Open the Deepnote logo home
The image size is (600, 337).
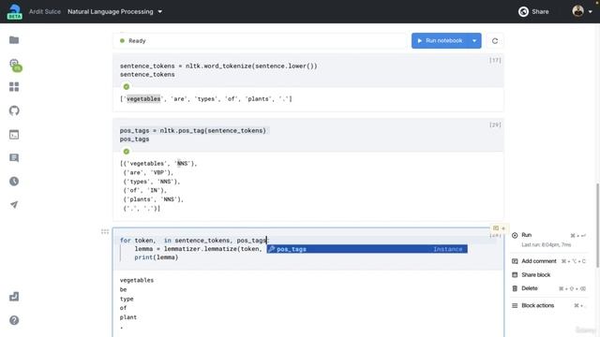(15, 11)
